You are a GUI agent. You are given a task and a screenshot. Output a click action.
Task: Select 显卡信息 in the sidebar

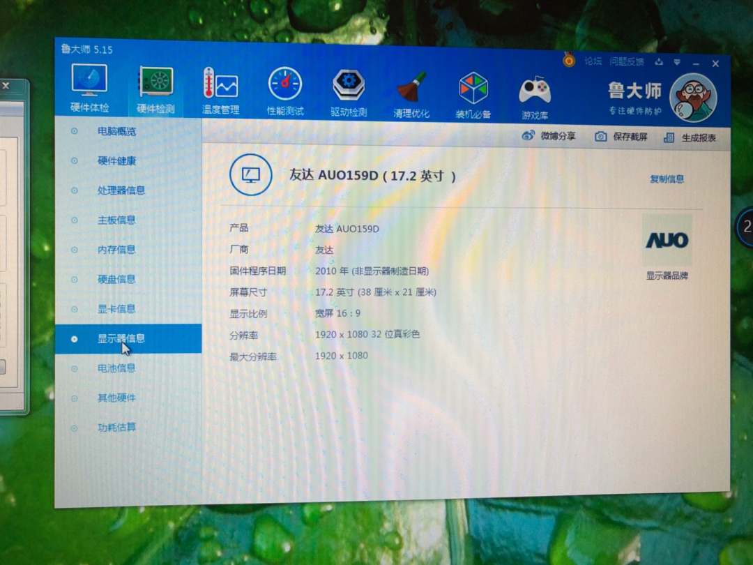pos(128,309)
